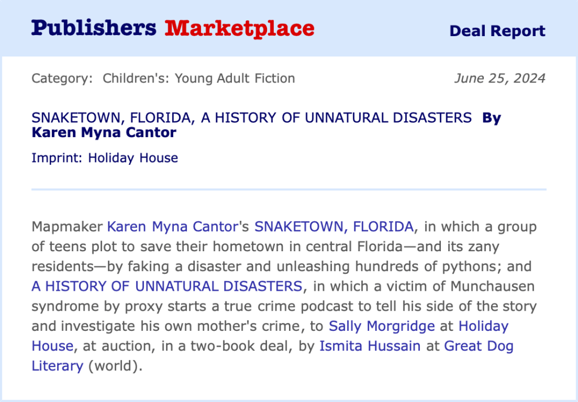Click the horizontal divider line
The width and height of the screenshot is (578, 402).
[x=289, y=189]
